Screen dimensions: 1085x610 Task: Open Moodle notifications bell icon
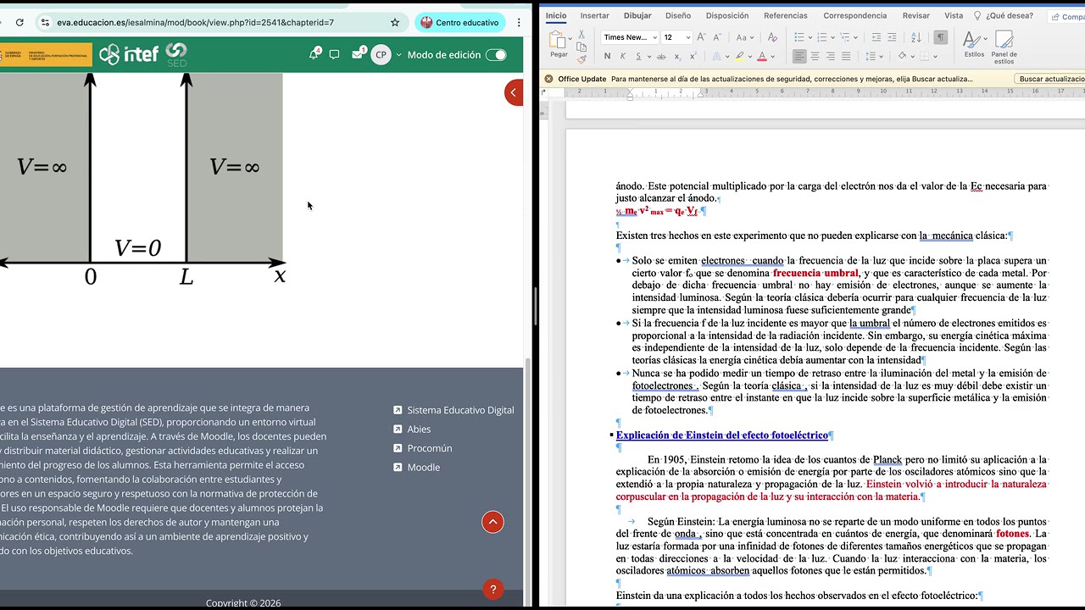coord(314,54)
